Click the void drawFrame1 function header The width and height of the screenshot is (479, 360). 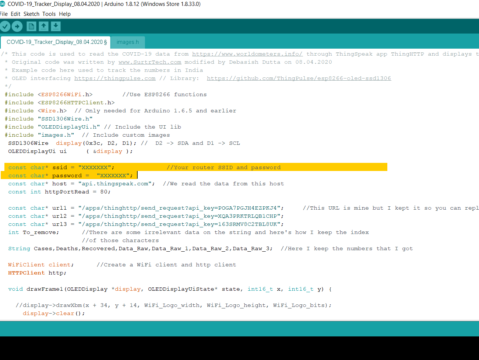click(170, 289)
